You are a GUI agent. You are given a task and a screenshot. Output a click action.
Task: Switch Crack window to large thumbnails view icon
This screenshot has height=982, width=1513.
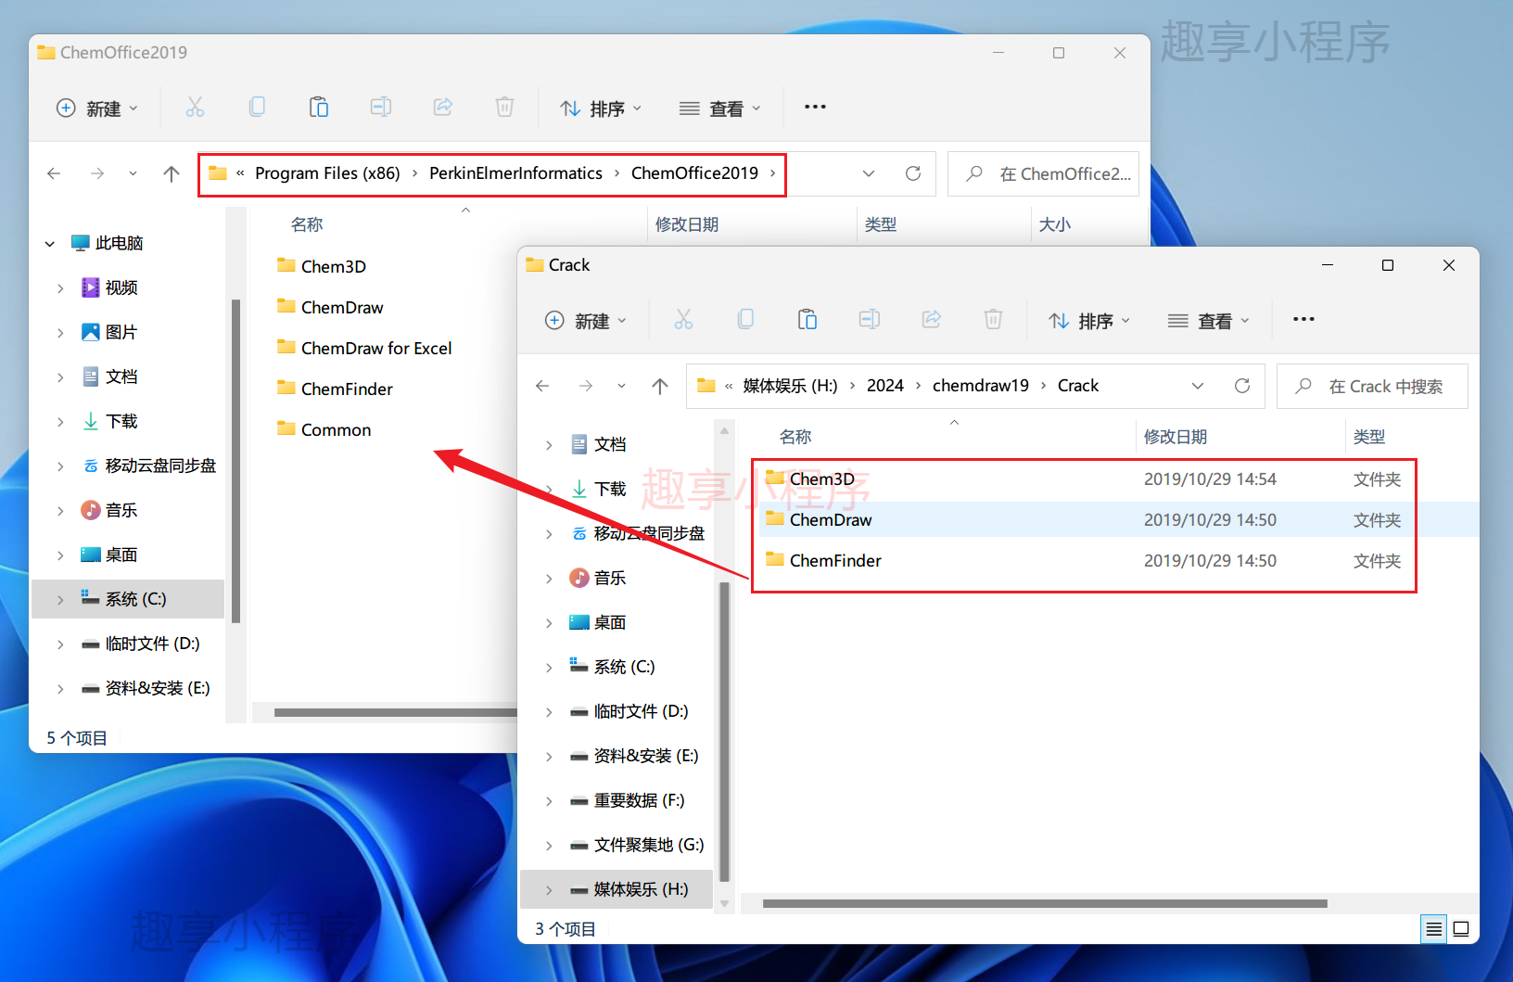[x=1461, y=929]
